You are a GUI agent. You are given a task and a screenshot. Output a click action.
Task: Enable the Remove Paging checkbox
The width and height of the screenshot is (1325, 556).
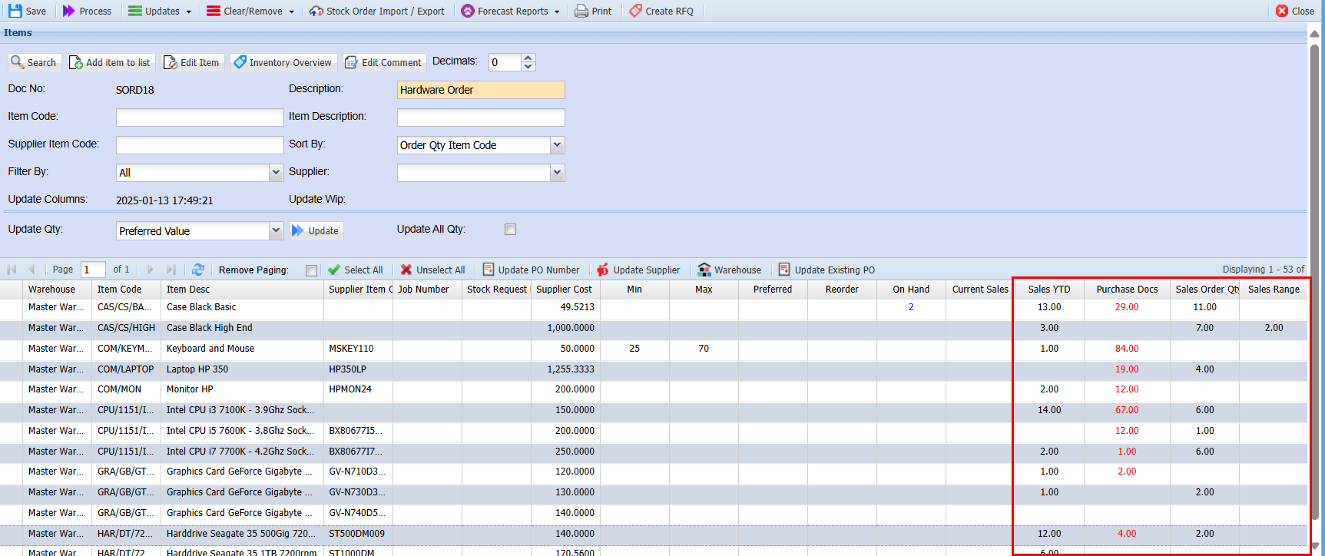pos(311,270)
